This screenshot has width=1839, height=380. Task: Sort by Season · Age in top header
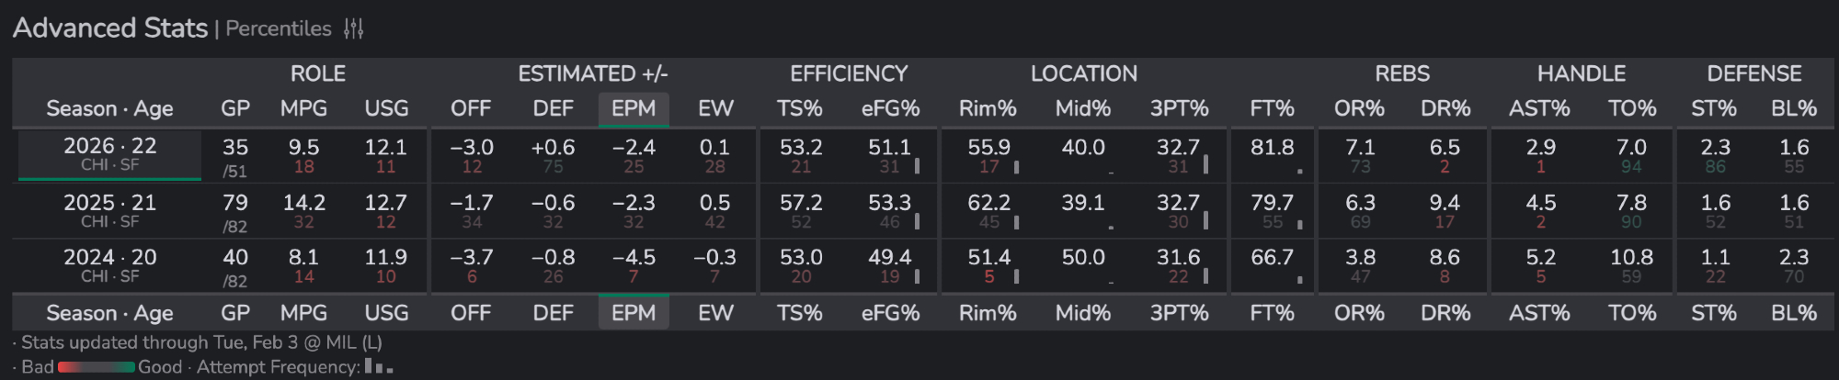(x=109, y=108)
